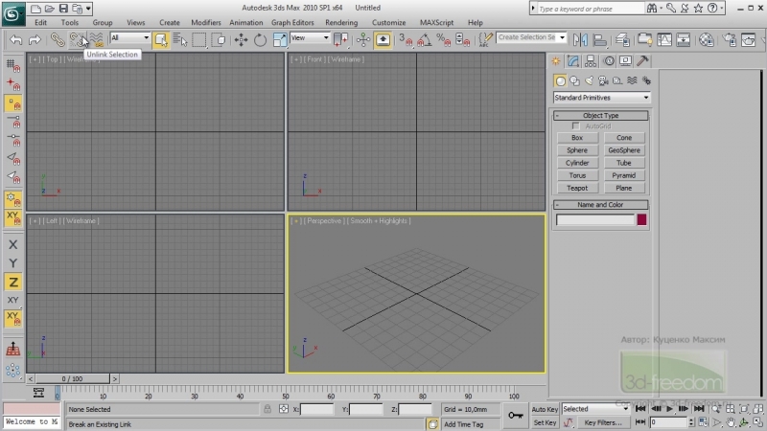Toggle 3D Snaps
The width and height of the screenshot is (767, 431).
tap(406, 39)
